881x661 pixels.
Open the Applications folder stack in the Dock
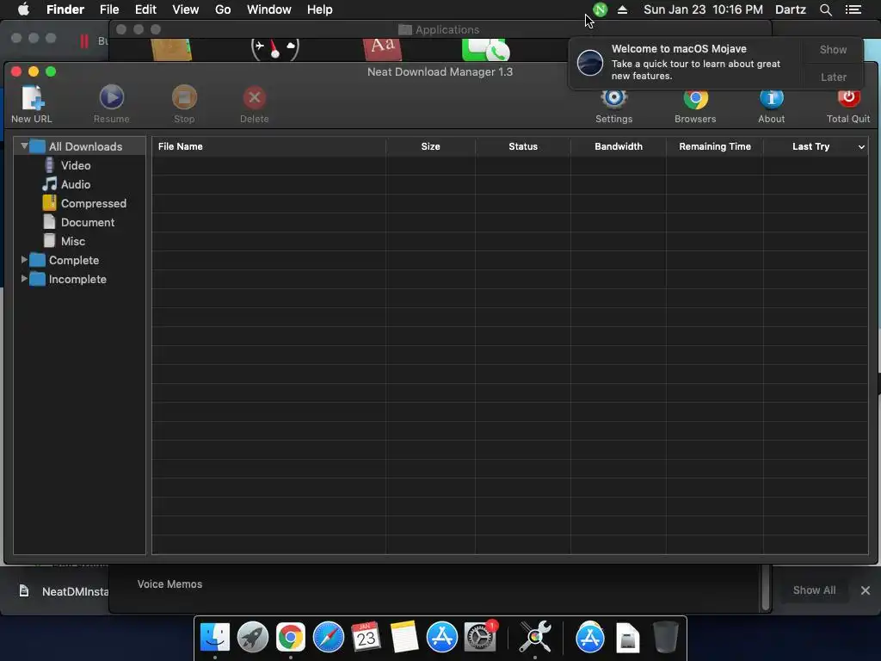(590, 637)
